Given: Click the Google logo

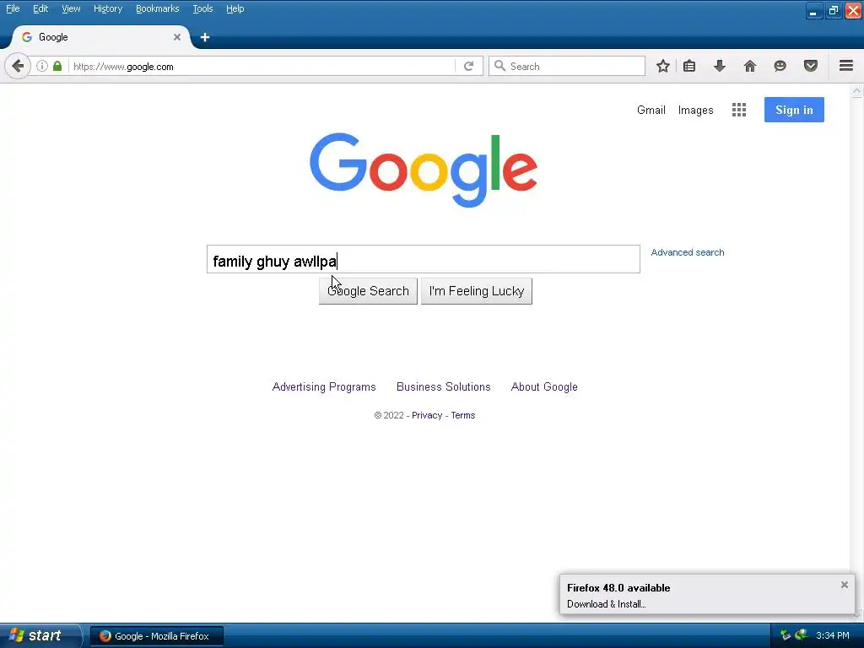Looking at the screenshot, I should [424, 170].
